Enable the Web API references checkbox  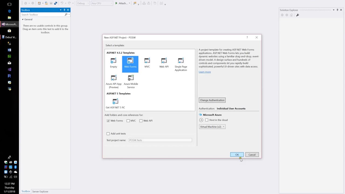[x=141, y=121]
